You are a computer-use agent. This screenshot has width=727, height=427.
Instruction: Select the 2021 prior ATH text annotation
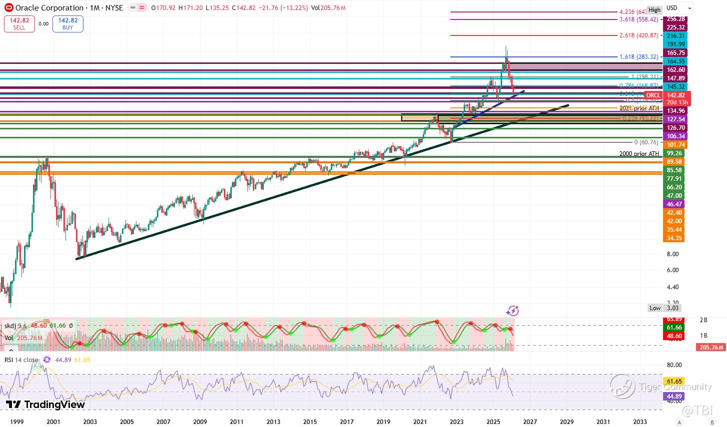pos(639,108)
